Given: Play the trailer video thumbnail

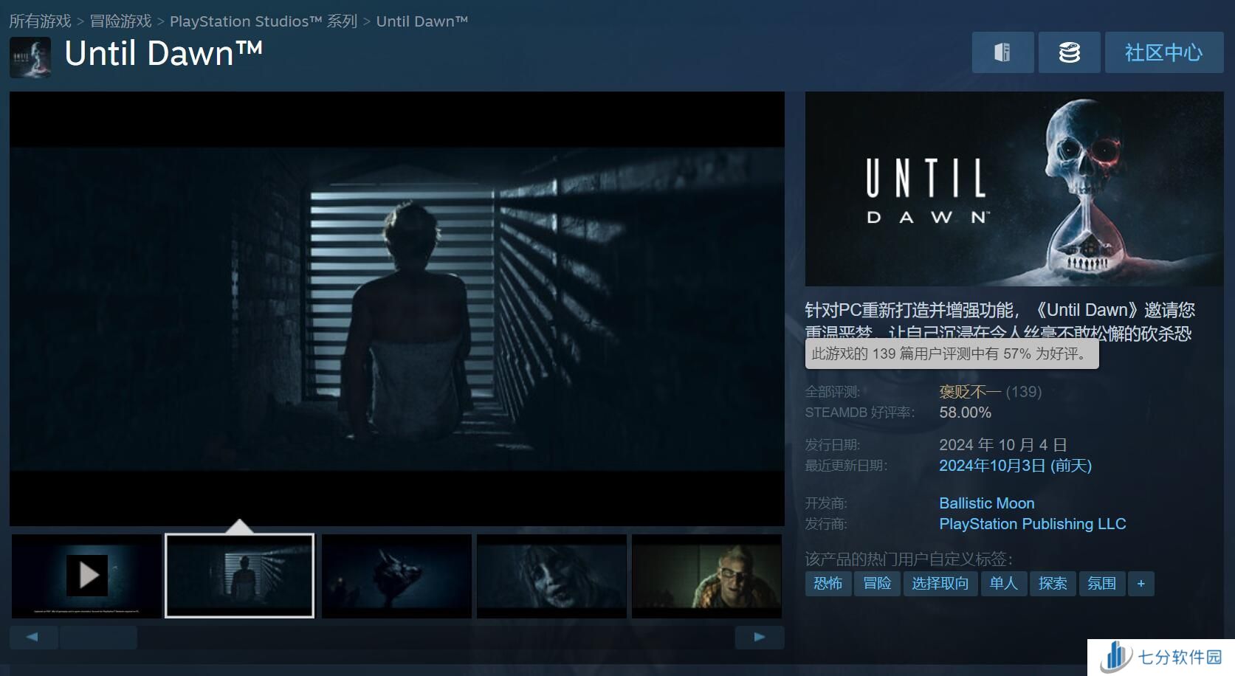Looking at the screenshot, I should [x=87, y=576].
